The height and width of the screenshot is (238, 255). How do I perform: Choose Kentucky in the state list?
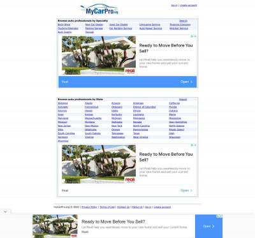point(117,114)
